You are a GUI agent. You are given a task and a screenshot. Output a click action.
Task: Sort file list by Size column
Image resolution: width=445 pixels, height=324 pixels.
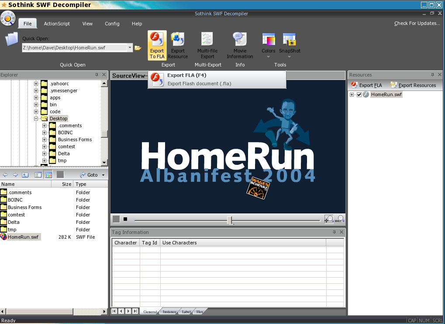(62, 184)
